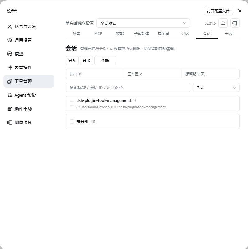Click the 导入 button

point(72,60)
